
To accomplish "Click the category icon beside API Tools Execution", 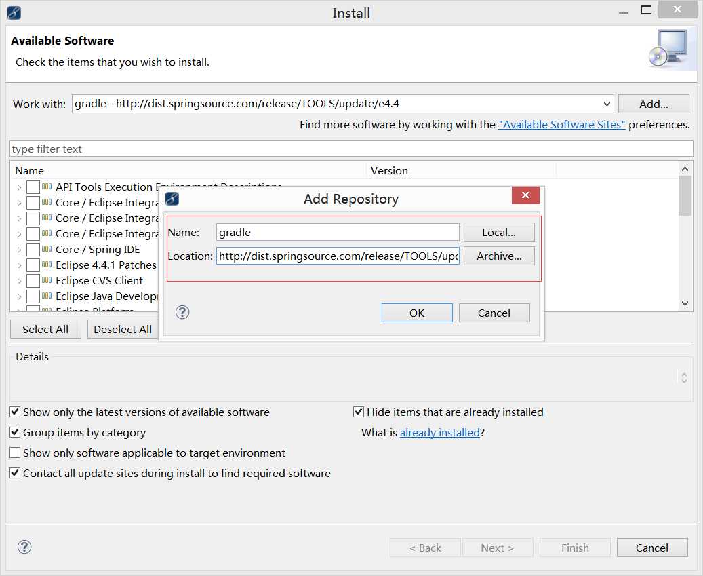I will [47, 186].
